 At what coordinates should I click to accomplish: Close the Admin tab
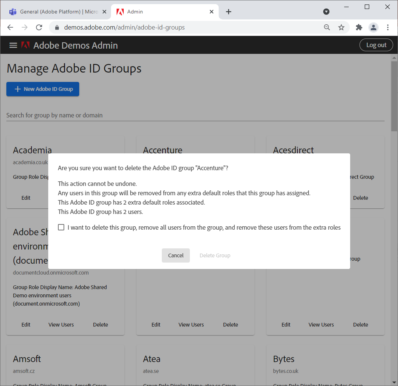pos(212,12)
